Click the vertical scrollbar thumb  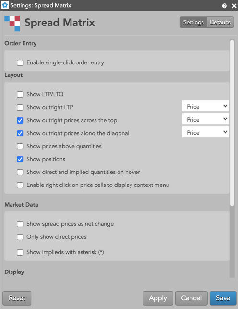tap(232, 123)
